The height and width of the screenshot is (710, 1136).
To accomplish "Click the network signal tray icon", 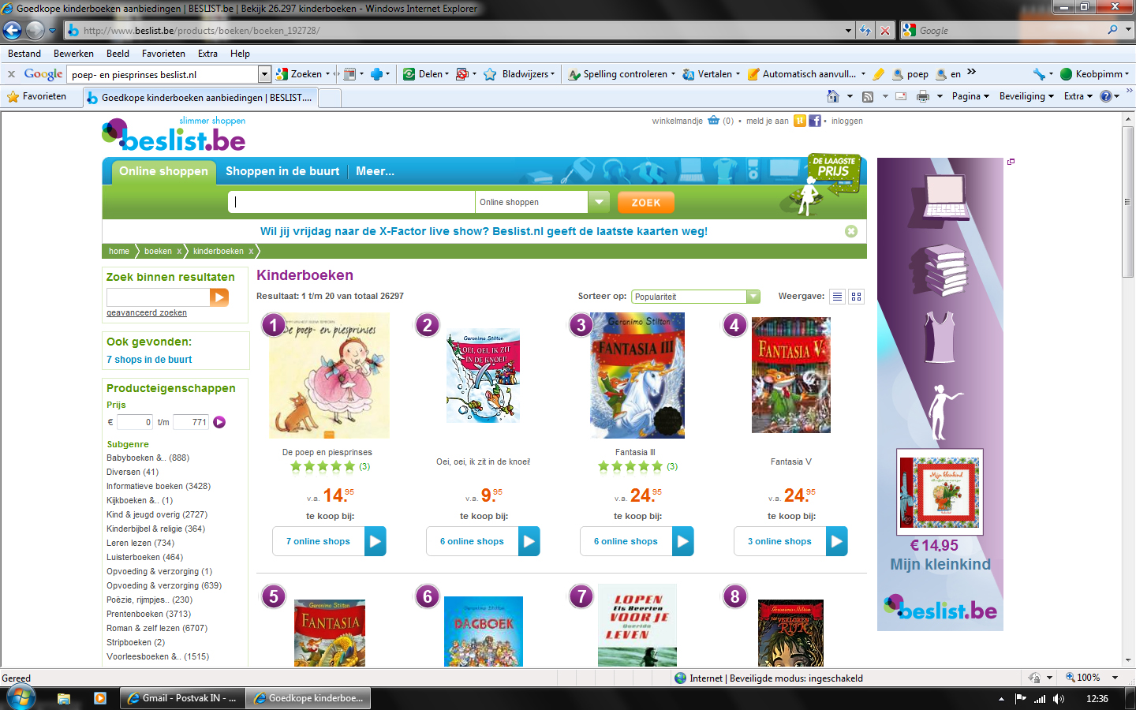I will click(x=1040, y=699).
